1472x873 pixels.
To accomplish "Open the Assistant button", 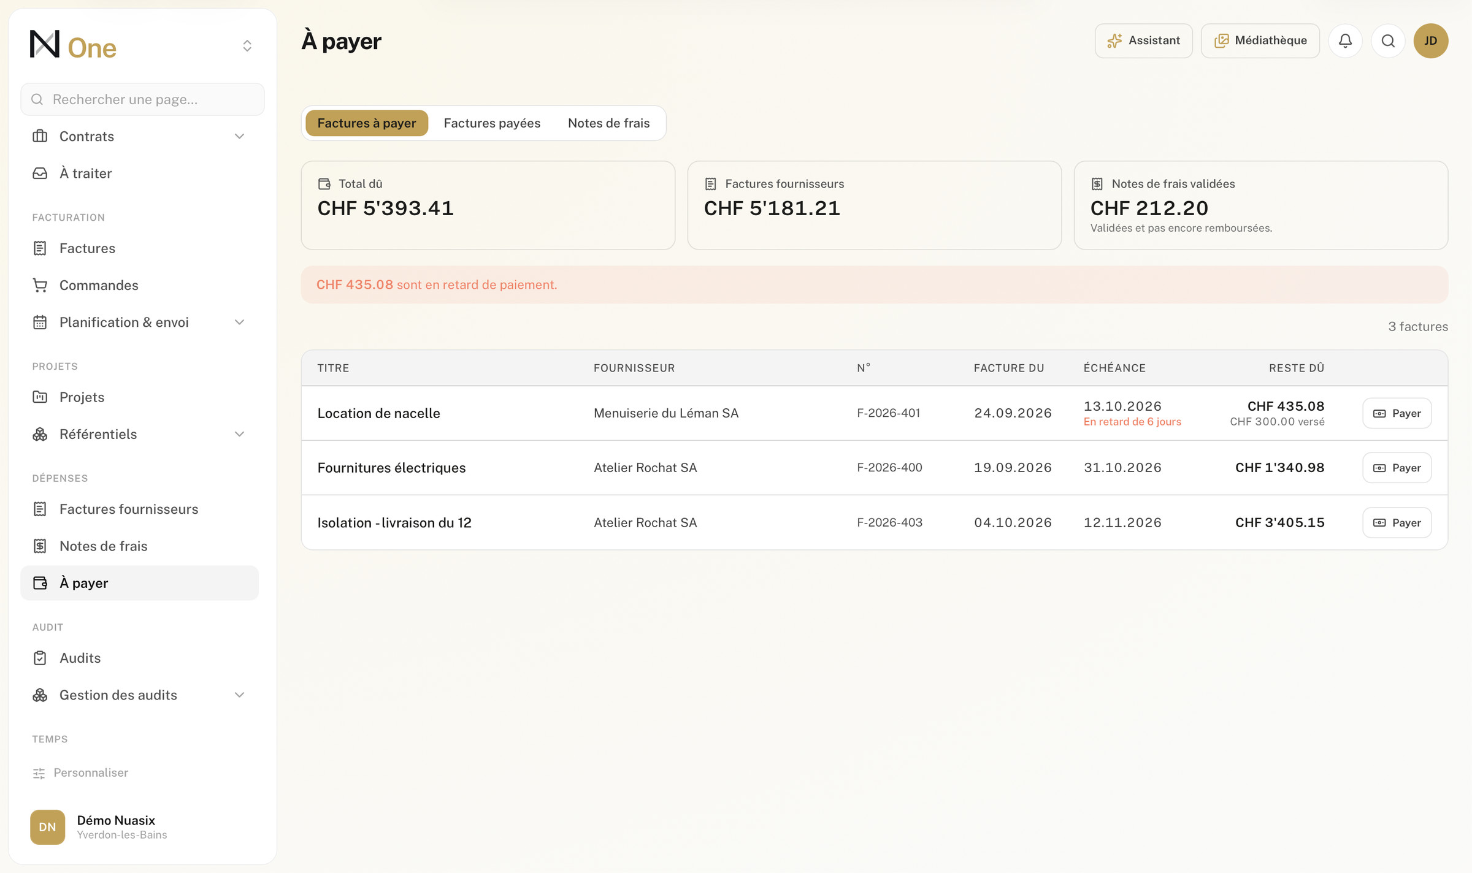I will pos(1143,40).
